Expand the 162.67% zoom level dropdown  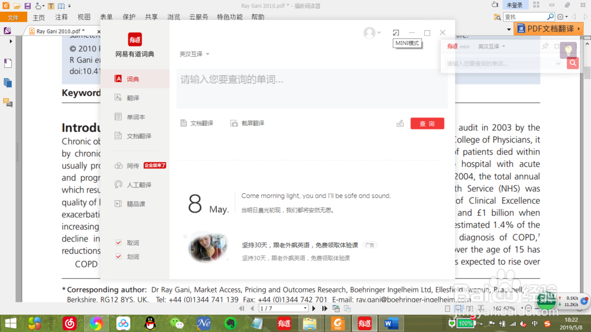(x=522, y=308)
